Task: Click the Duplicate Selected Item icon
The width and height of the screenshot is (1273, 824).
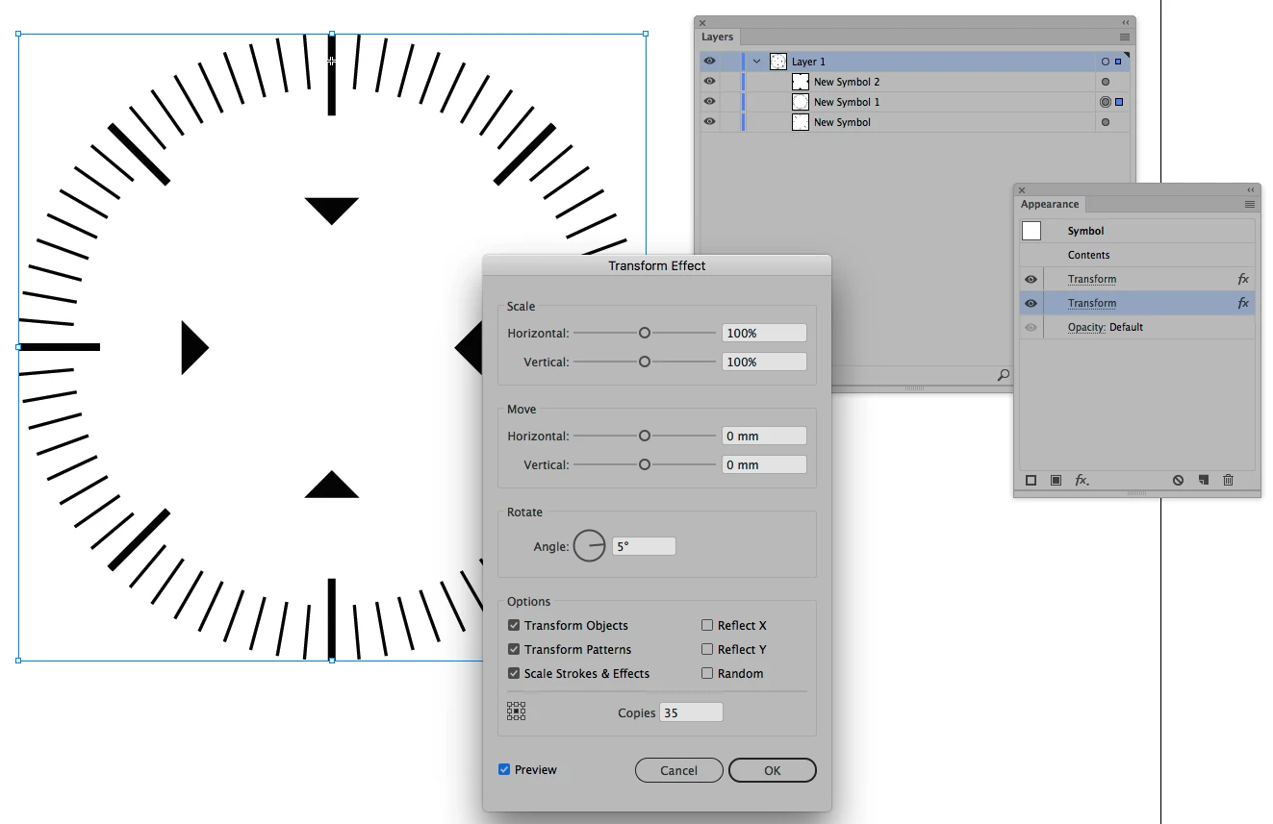Action: pyautogui.click(x=1203, y=481)
